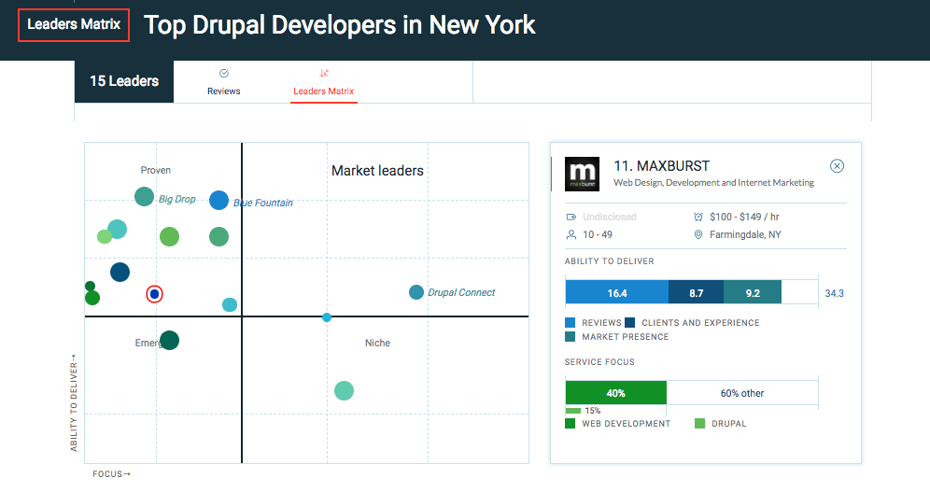This screenshot has width=930, height=492.
Task: Select the Drupal Connect bubble
Action: click(416, 292)
